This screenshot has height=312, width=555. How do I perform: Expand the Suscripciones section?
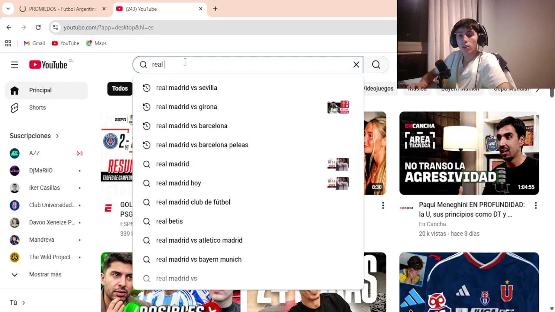point(34,136)
